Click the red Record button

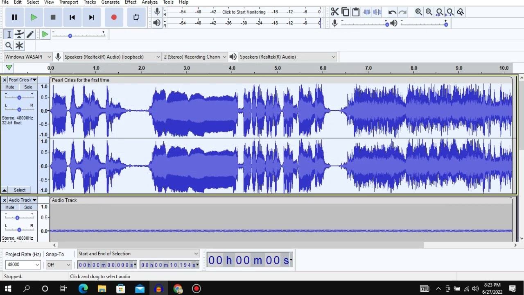114,17
